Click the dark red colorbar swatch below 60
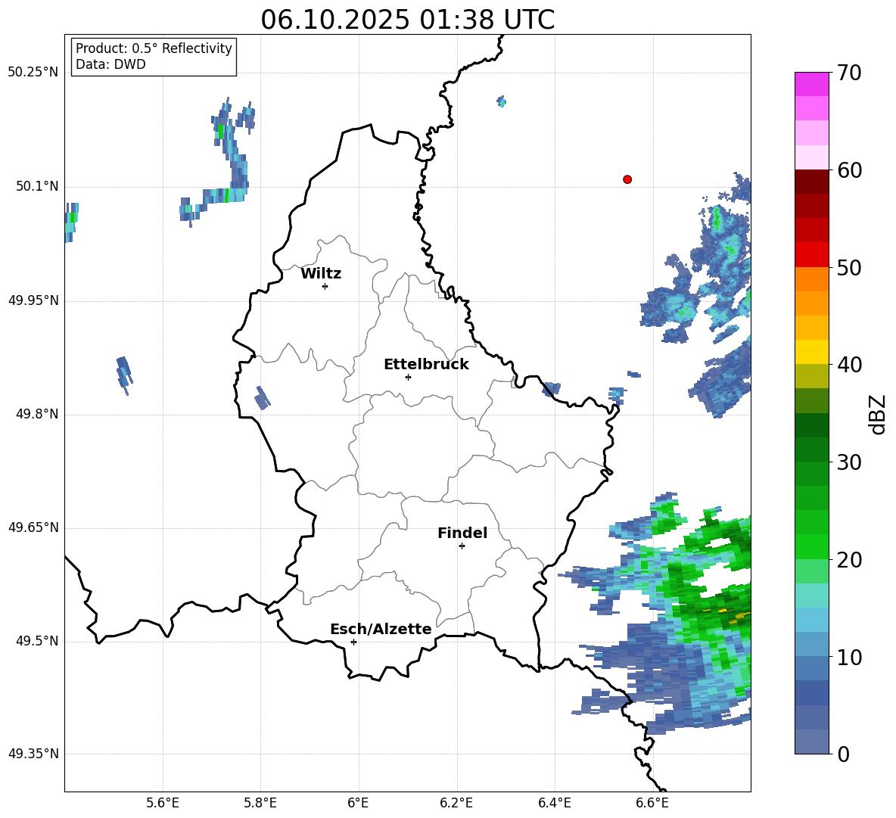 pos(811,182)
